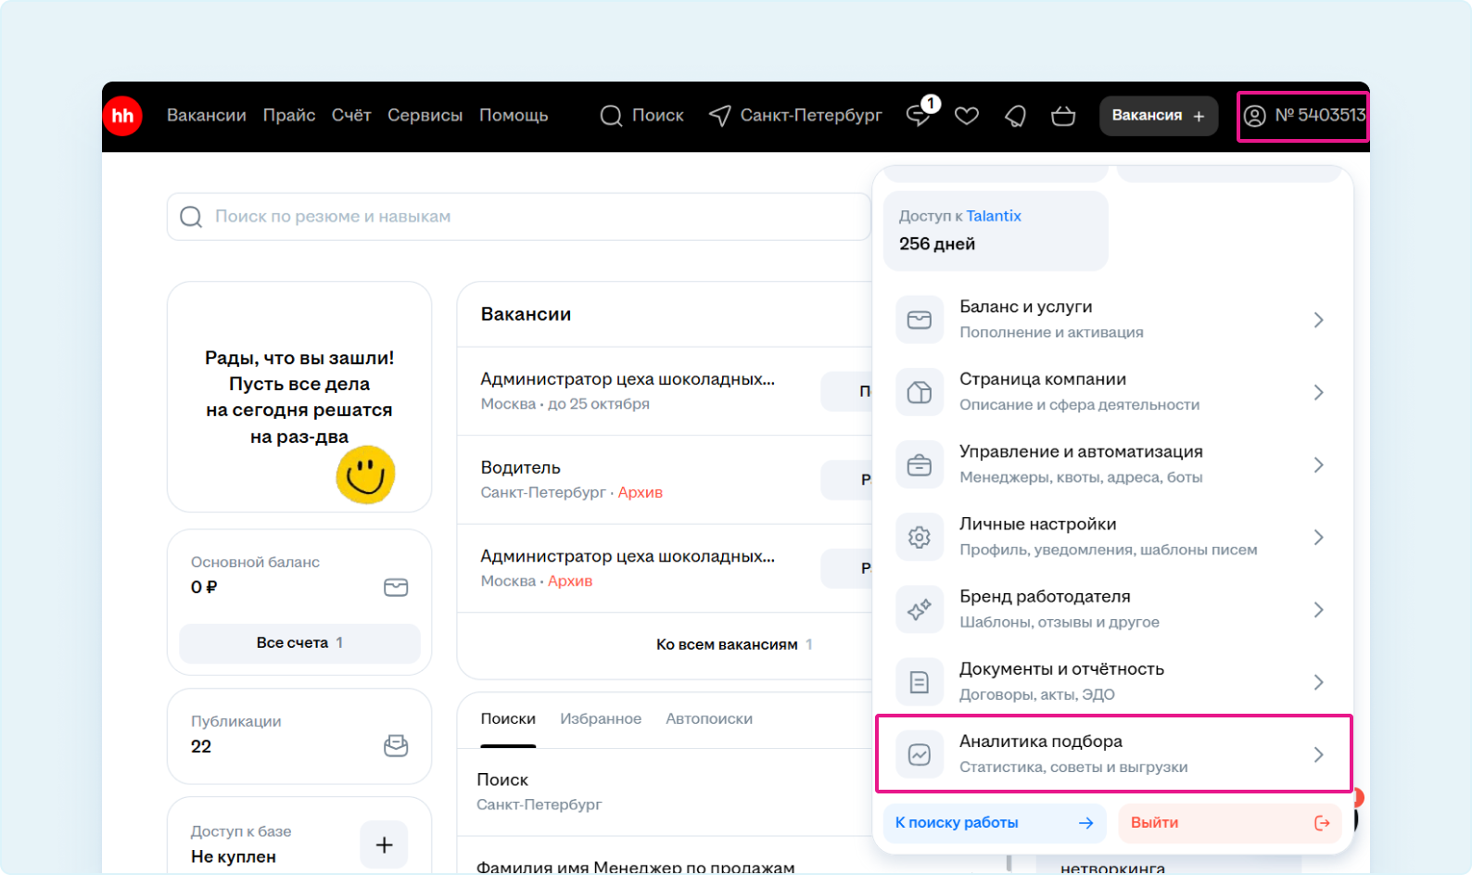
Task: Open the shopping cart icon
Action: pos(1063,116)
